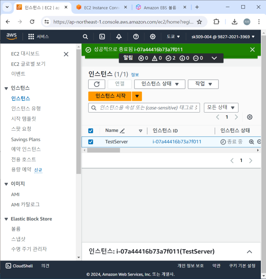Open 이벤트 in sidebar
Viewport: 266px width, 279px height.
(x=18, y=74)
